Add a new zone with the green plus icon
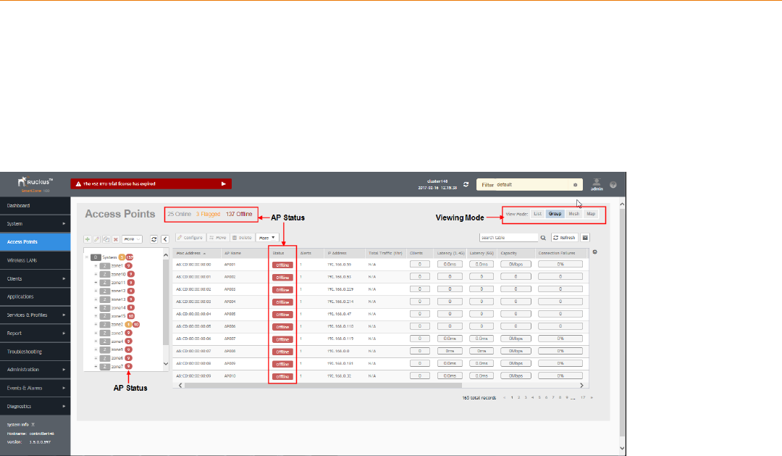This screenshot has height=456, width=782. pos(88,239)
